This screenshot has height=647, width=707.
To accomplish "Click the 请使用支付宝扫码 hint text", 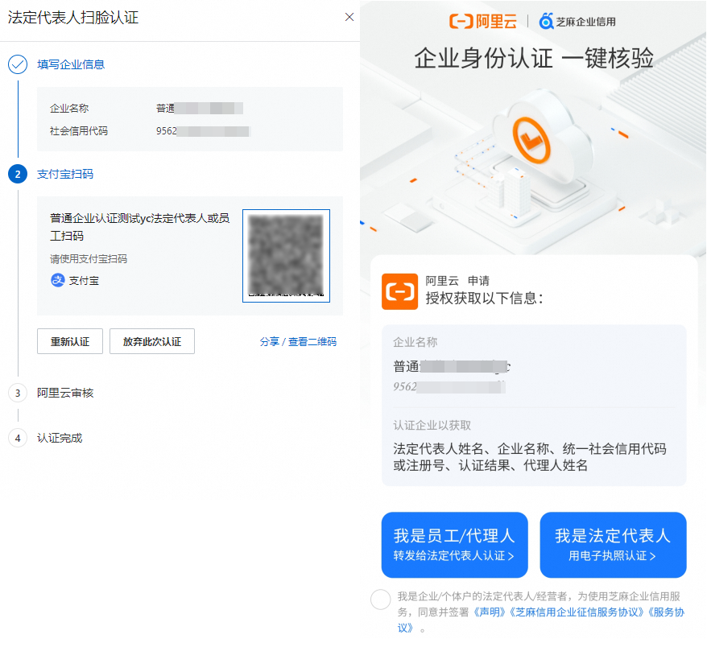I will tap(89, 258).
